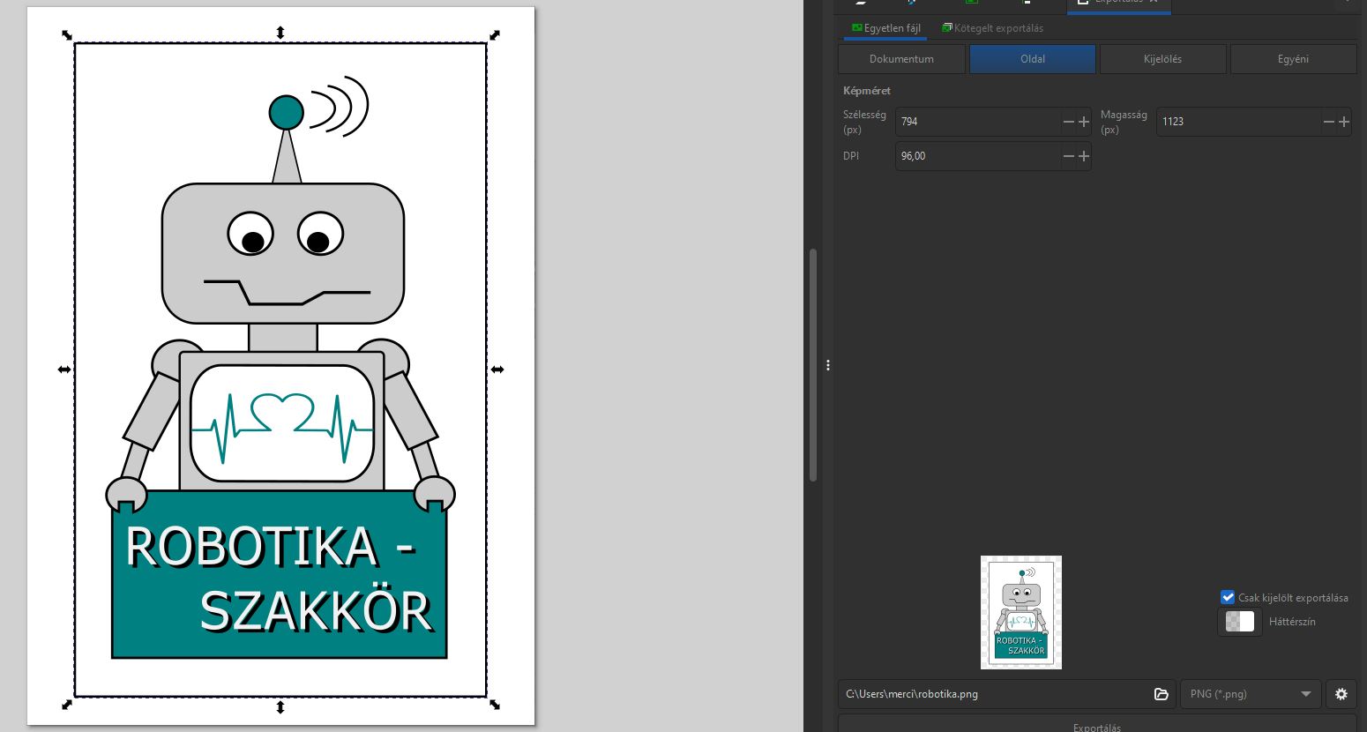Click the top-left corner scale handle on canvas
The height and width of the screenshot is (732, 1367).
click(67, 35)
